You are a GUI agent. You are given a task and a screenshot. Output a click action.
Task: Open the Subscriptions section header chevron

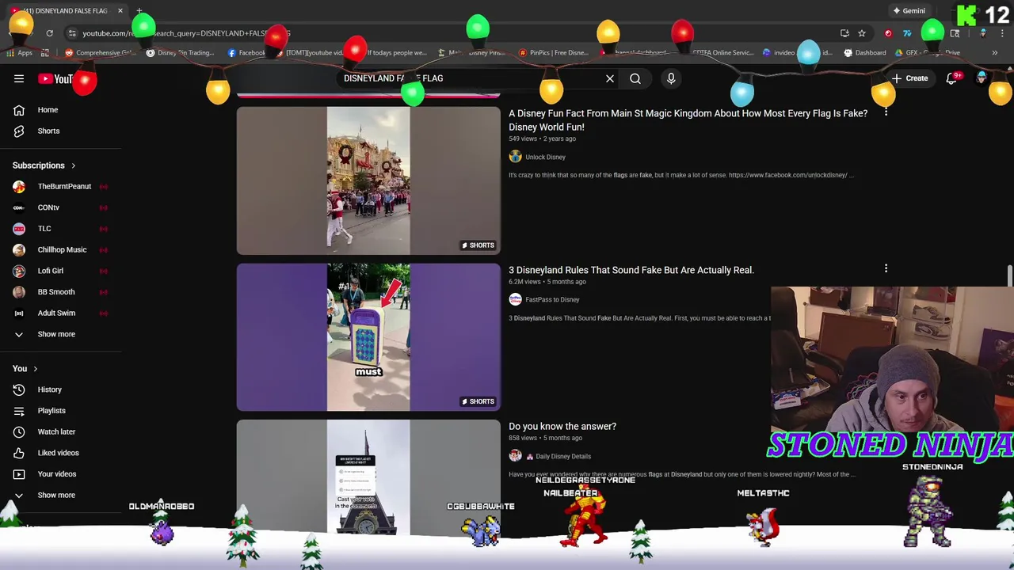(x=73, y=165)
